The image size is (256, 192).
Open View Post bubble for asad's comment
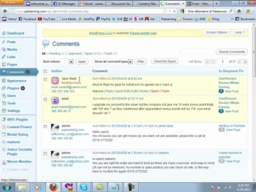click(x=221, y=111)
